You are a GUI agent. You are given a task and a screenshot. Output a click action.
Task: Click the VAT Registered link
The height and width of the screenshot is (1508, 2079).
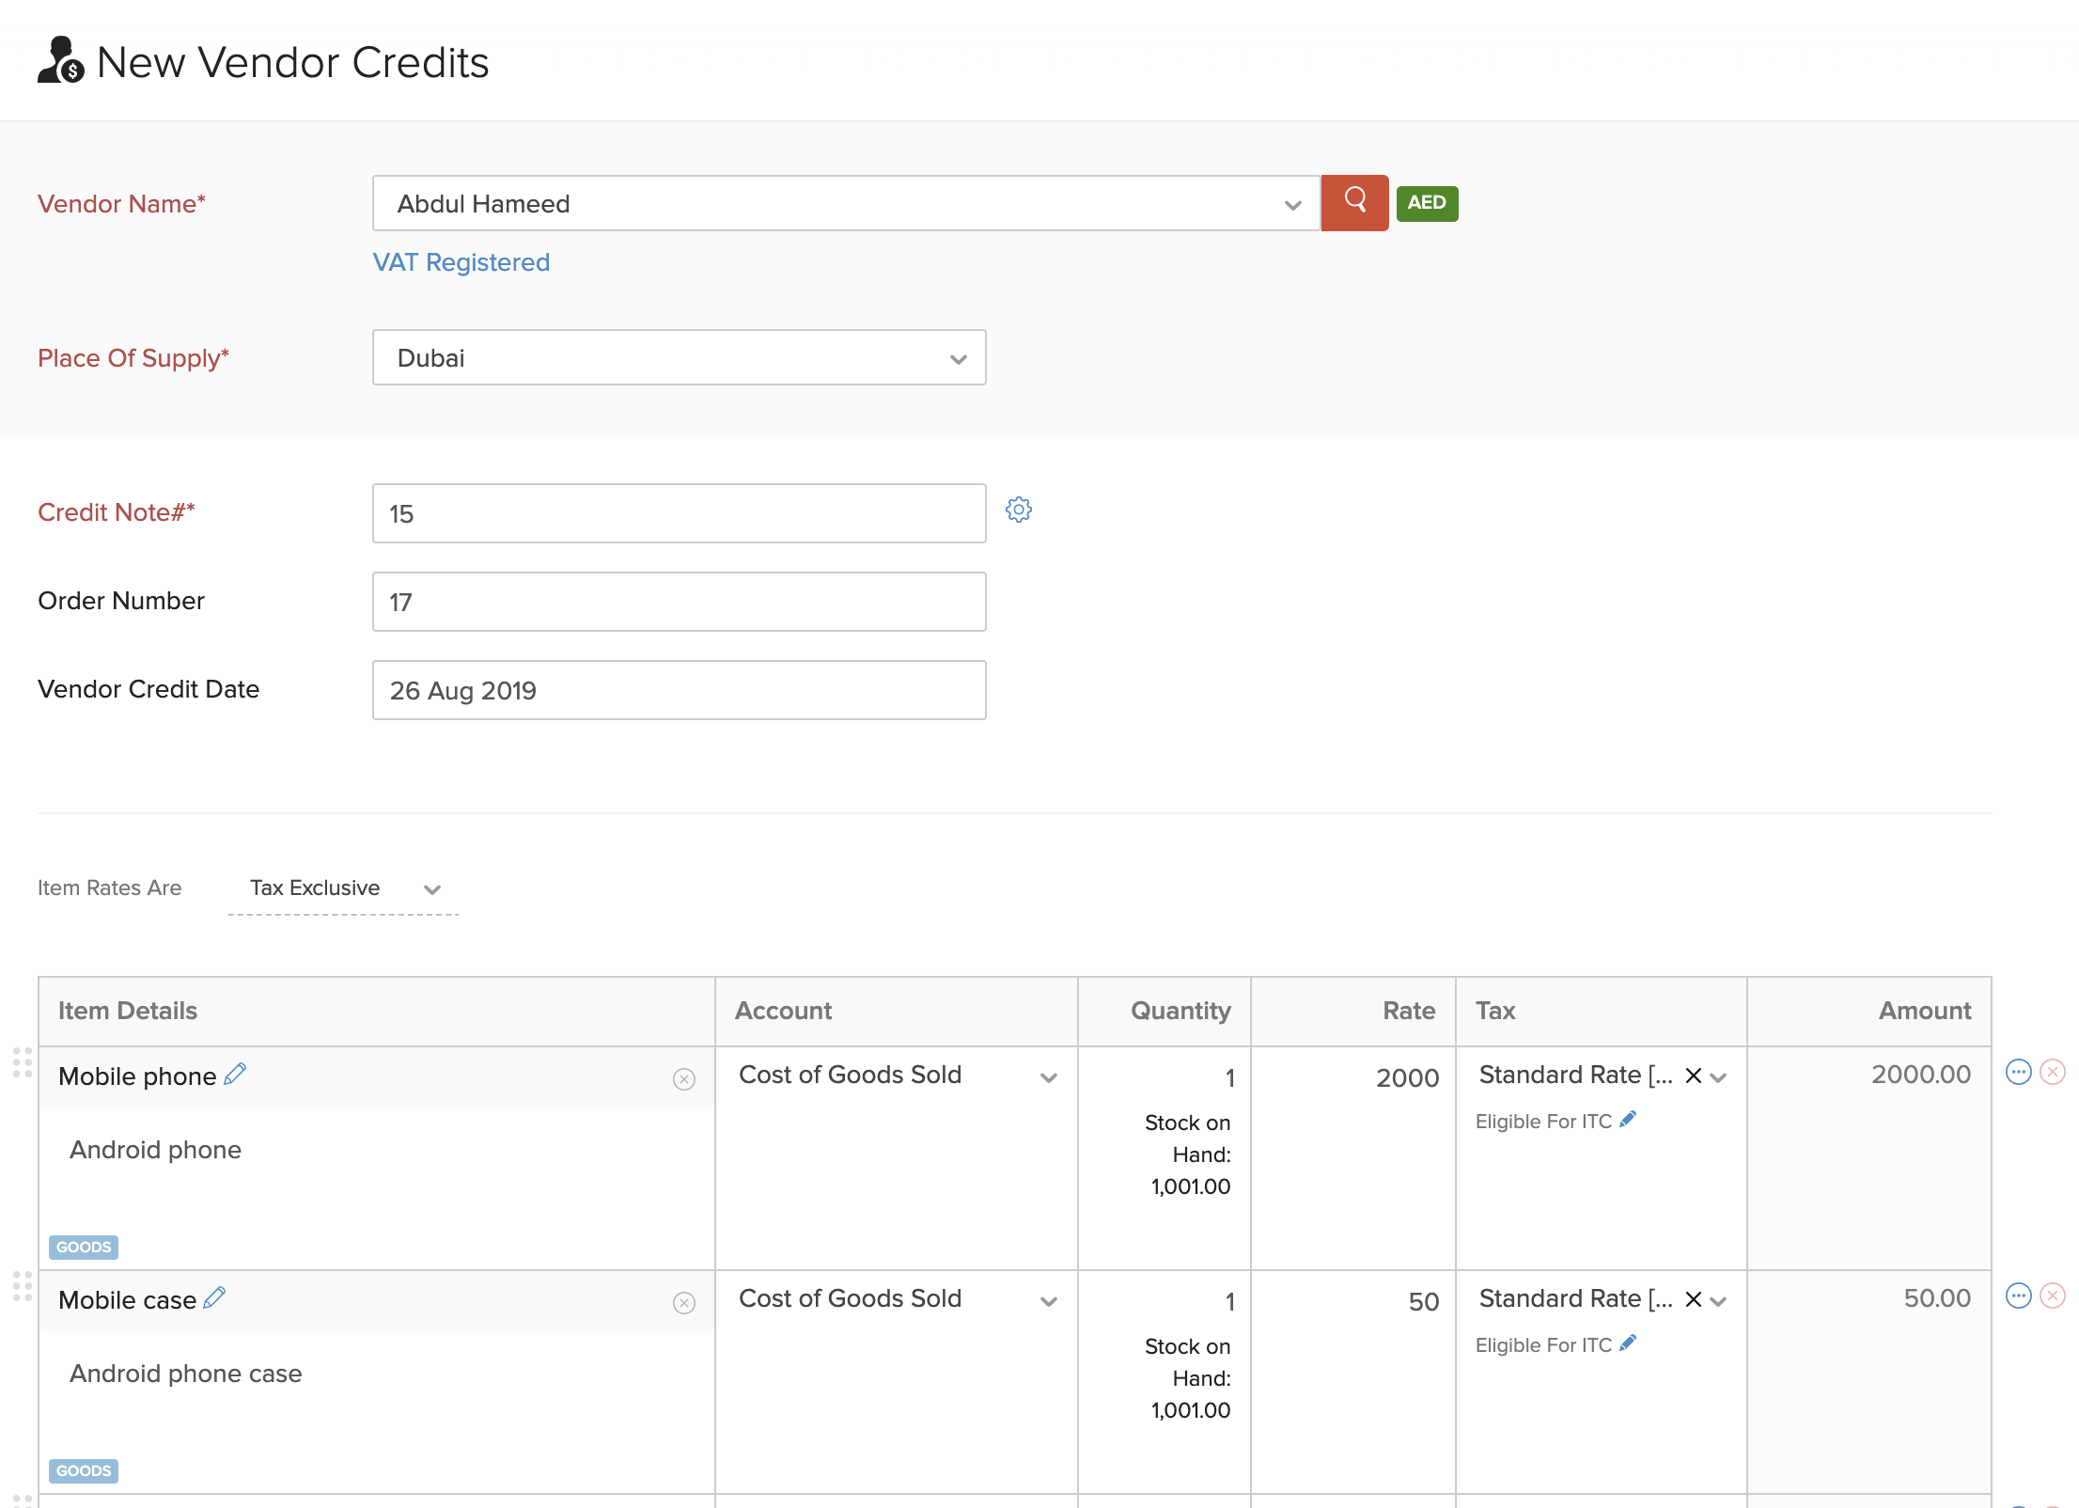pyautogui.click(x=461, y=262)
